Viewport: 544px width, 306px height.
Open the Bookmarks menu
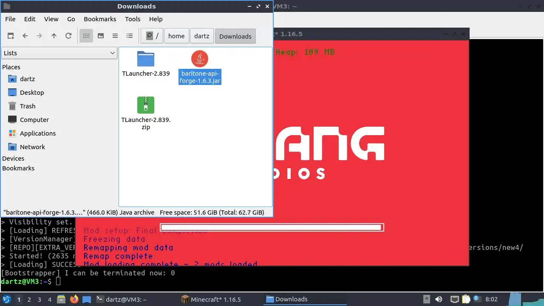coord(100,19)
